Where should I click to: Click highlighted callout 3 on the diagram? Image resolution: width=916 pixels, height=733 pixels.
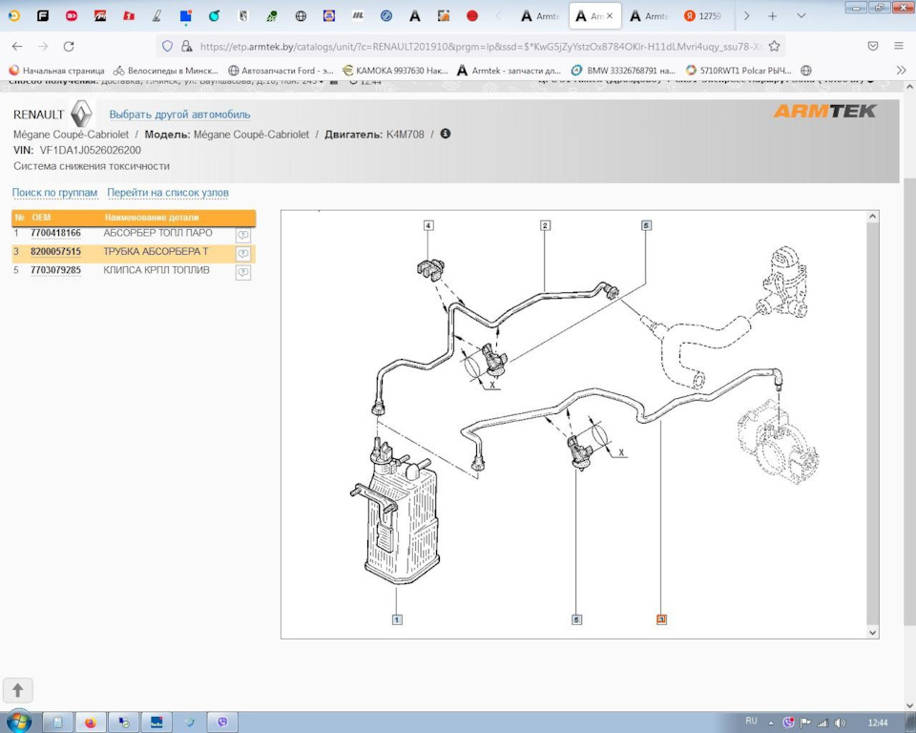coord(661,619)
